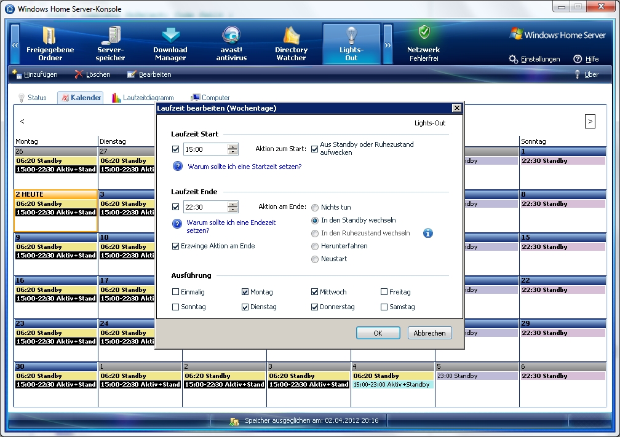Click Löschen with red X

[x=92, y=74]
